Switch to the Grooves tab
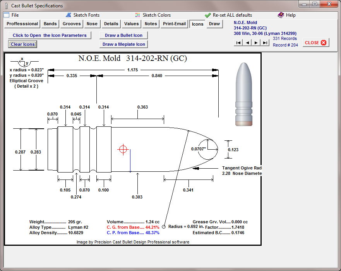 pos(72,24)
